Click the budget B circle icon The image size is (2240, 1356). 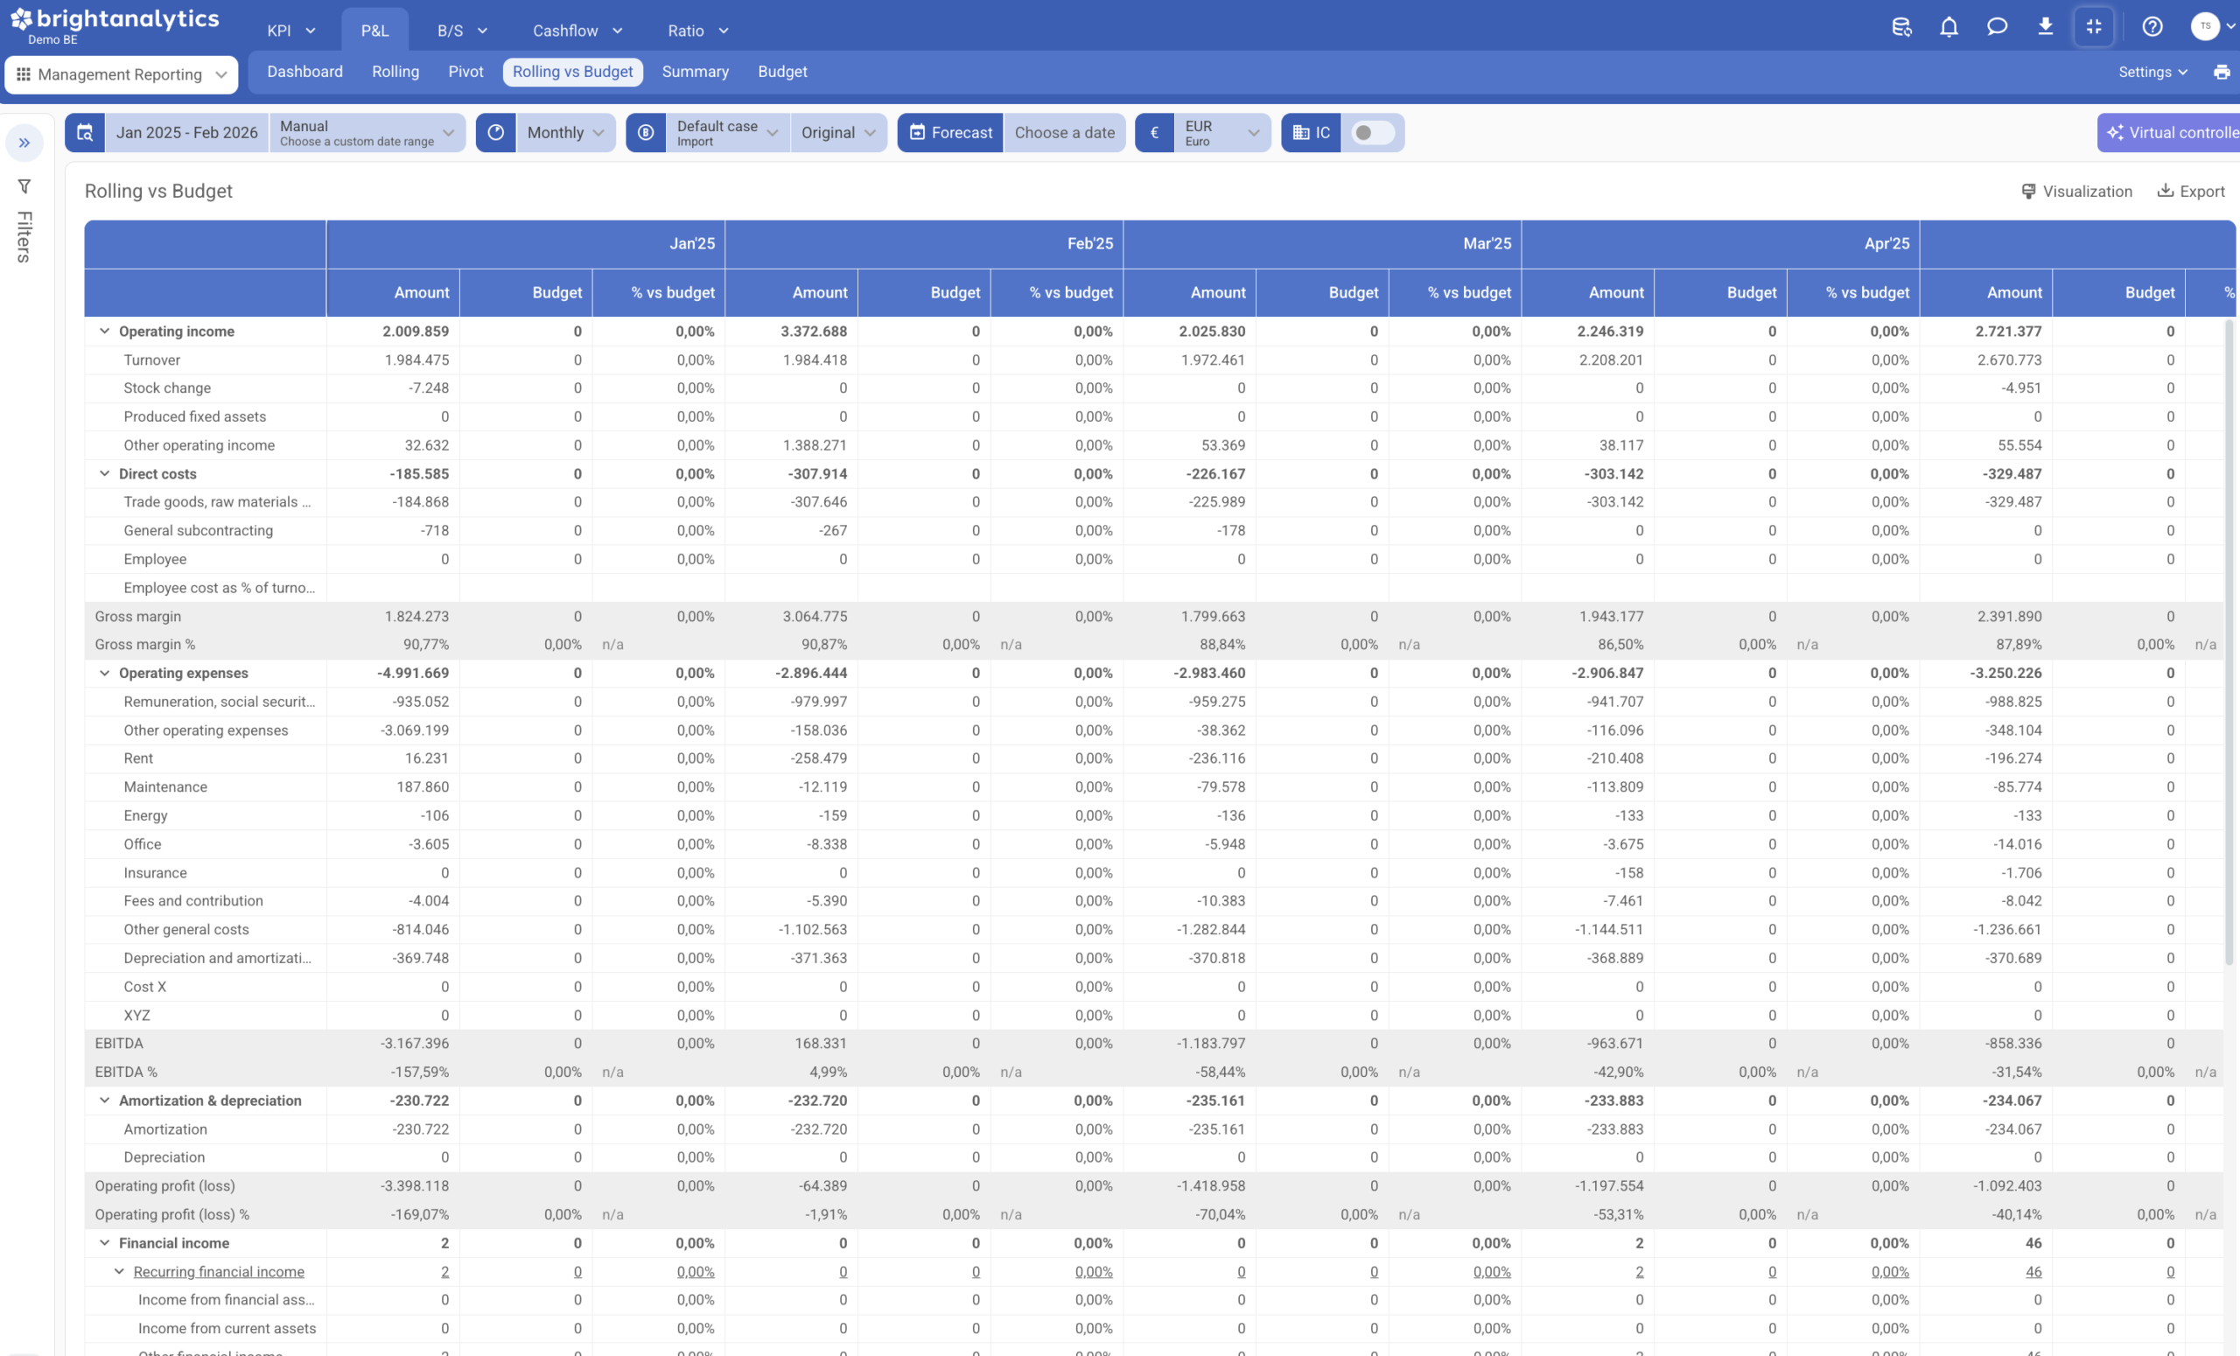(646, 133)
